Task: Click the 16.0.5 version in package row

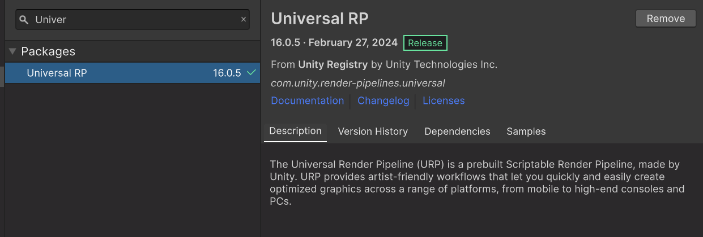Action: tap(227, 73)
